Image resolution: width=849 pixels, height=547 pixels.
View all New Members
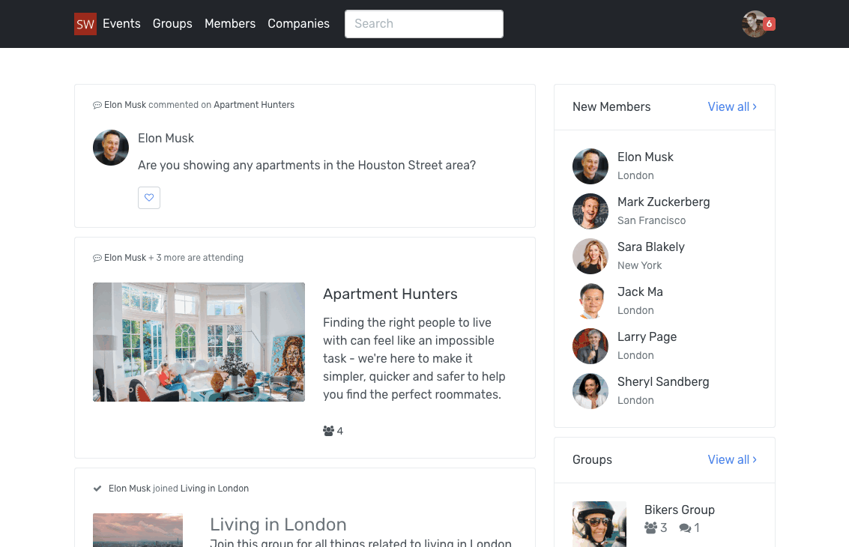coord(732,106)
